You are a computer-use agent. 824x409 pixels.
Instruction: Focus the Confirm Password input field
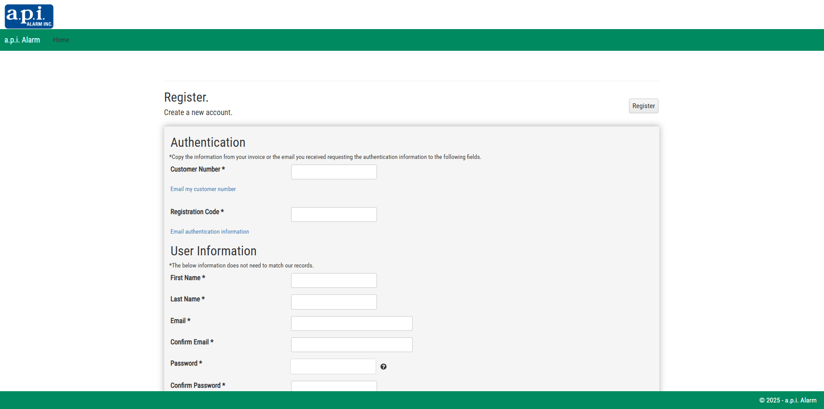pos(334,386)
